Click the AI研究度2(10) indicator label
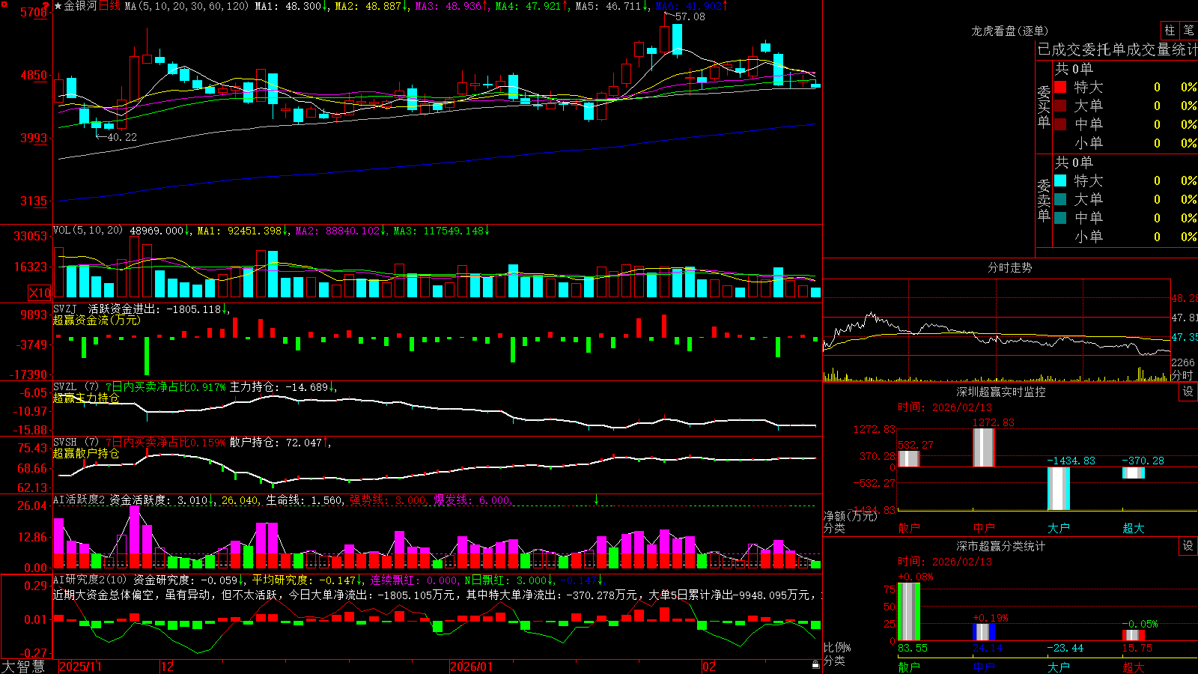 [x=90, y=580]
